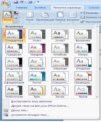Use the Трек theme
The width and height of the screenshot is (101, 122).
tap(37, 92)
